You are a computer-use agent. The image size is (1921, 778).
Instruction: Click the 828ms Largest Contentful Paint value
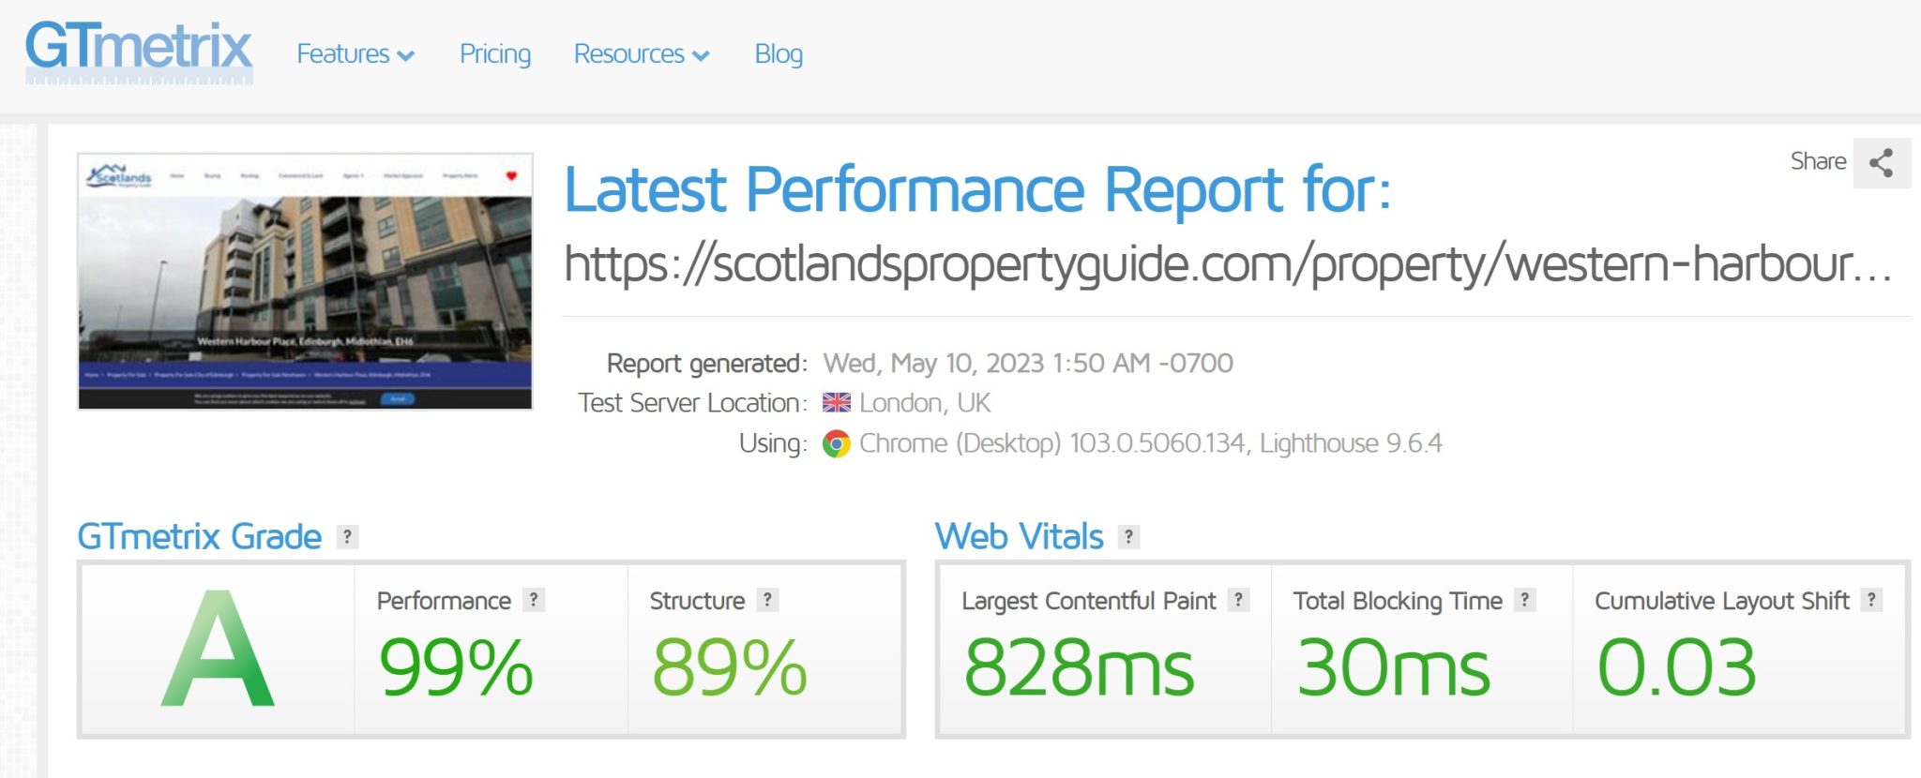pyautogui.click(x=1079, y=667)
